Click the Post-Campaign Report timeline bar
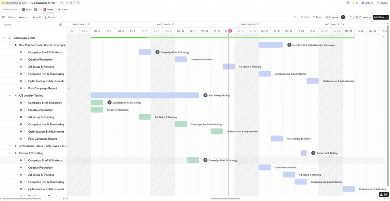 pyautogui.click(x=277, y=138)
